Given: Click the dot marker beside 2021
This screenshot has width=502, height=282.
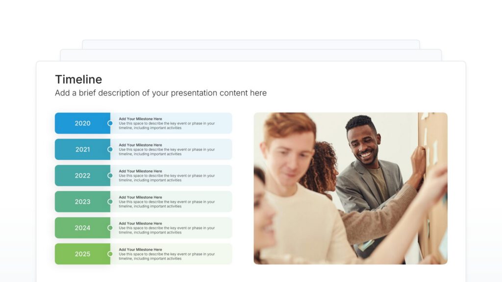Looking at the screenshot, I should point(111,149).
